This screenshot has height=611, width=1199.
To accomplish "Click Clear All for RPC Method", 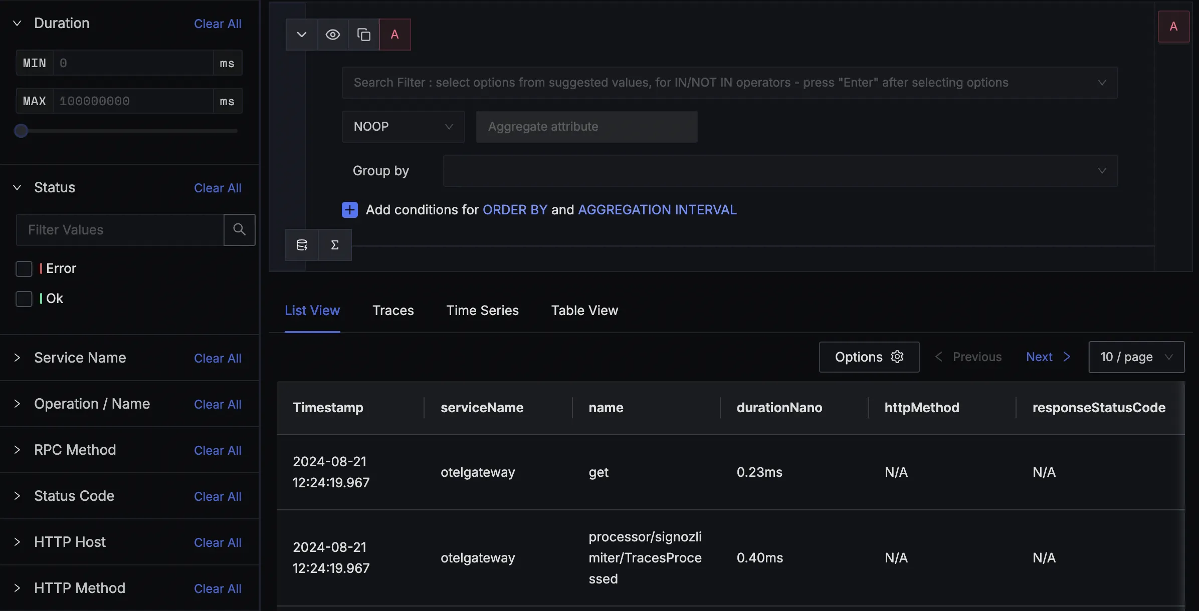I will [218, 450].
